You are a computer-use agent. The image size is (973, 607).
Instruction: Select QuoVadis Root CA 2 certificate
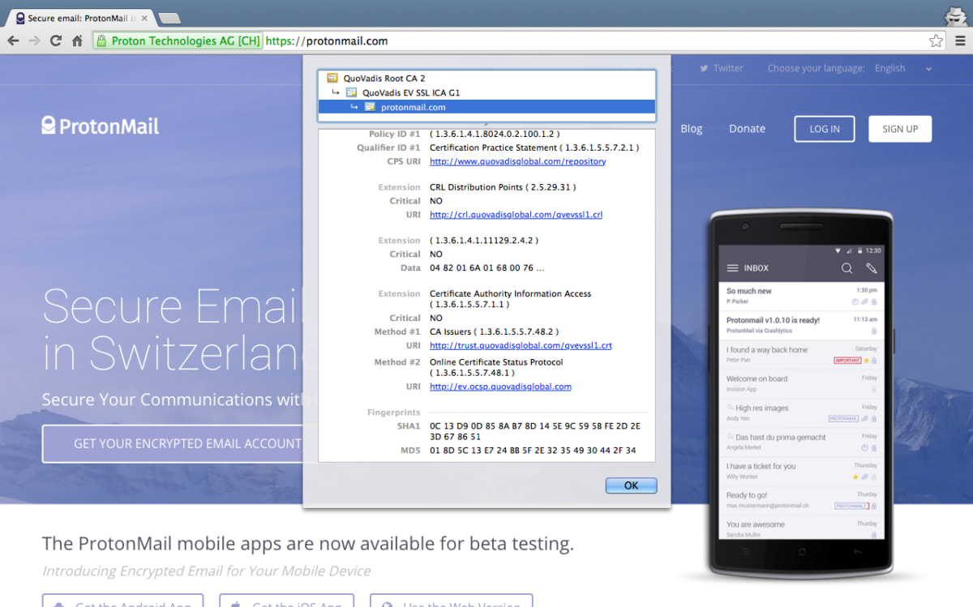pyautogui.click(x=384, y=79)
